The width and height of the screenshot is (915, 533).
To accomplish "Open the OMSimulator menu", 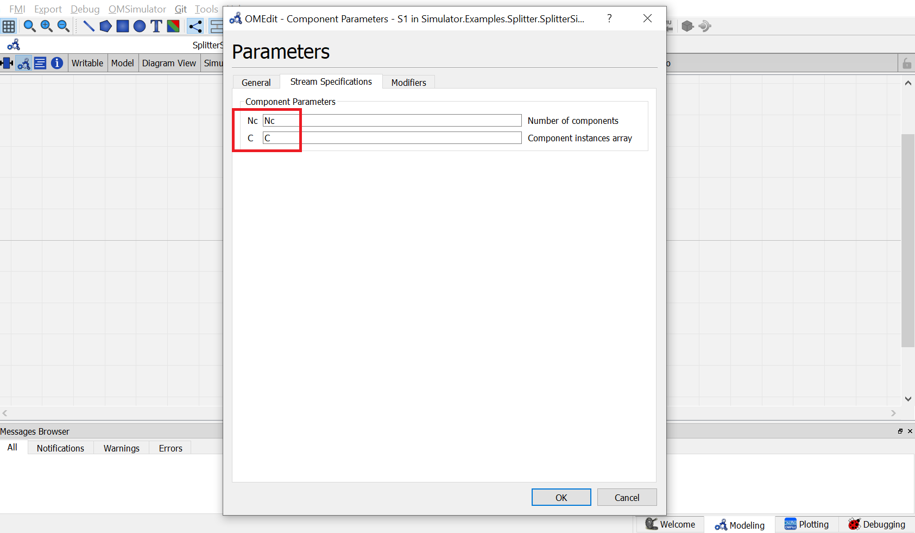I will click(x=137, y=9).
